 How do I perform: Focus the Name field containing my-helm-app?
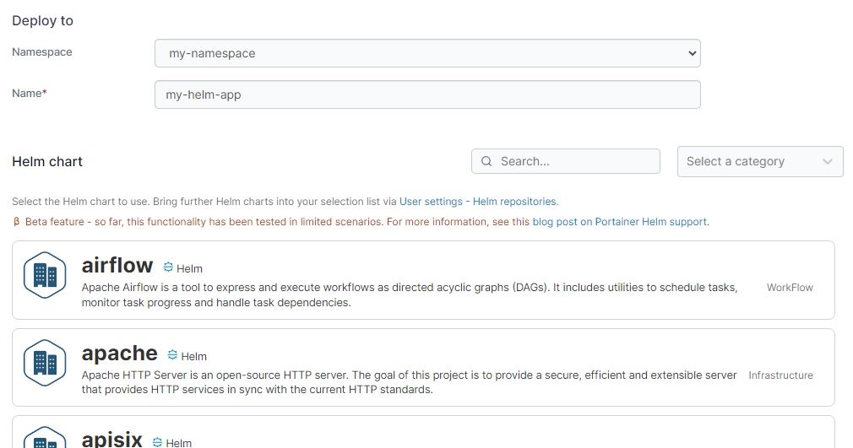tap(427, 94)
